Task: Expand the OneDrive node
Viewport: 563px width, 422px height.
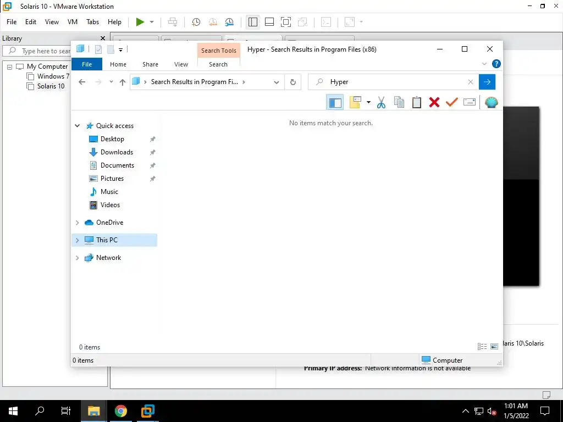Action: click(x=77, y=223)
